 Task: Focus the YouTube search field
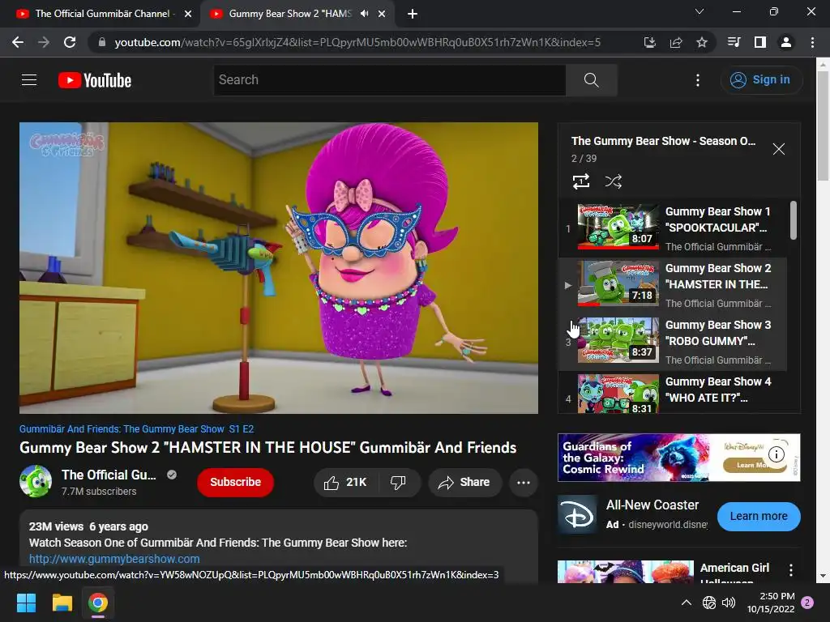[x=390, y=80]
